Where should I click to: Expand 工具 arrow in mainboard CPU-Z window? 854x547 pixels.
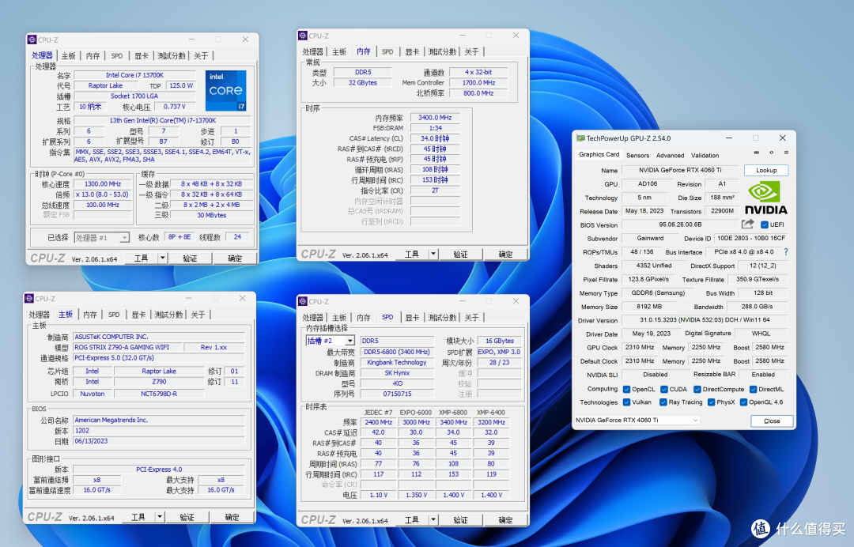[x=160, y=517]
